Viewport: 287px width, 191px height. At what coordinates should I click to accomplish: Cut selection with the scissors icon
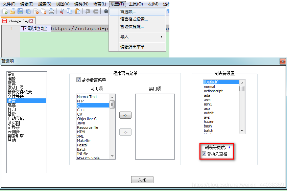(x=62, y=11)
